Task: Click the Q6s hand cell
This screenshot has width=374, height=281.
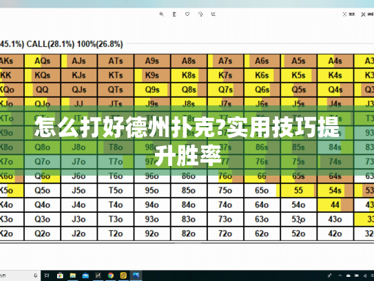Action: 262,90
